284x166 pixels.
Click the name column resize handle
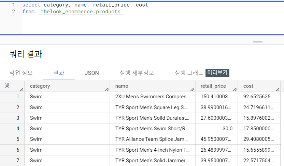(193, 89)
